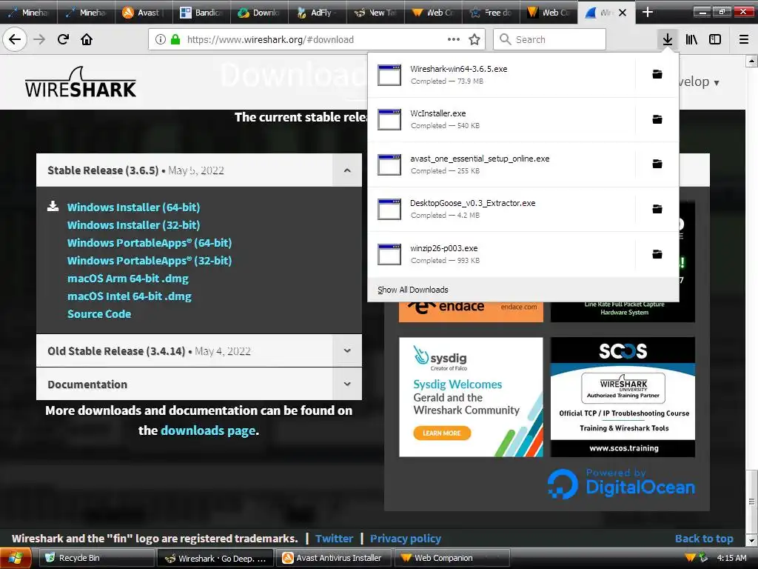Reload the current page
The image size is (758, 569).
pos(63,39)
